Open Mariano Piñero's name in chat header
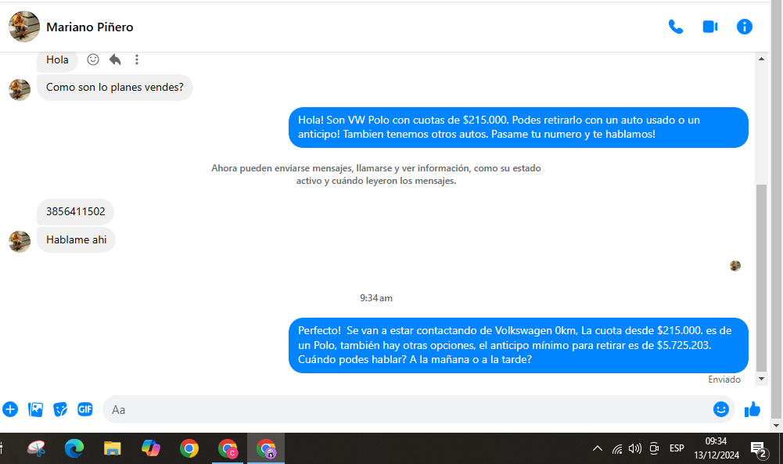 tap(90, 27)
